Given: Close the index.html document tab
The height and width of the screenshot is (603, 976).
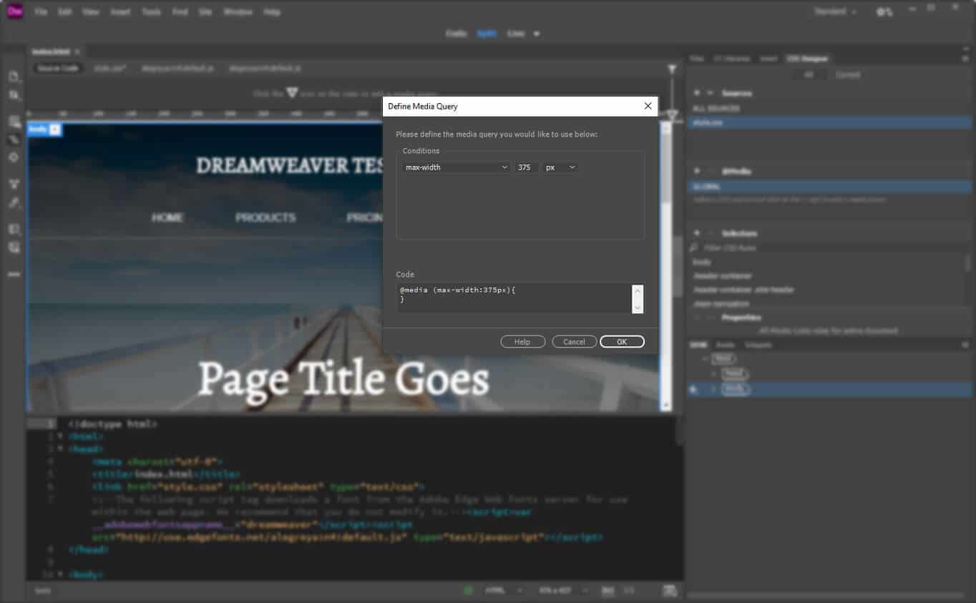Looking at the screenshot, I should point(77,52).
